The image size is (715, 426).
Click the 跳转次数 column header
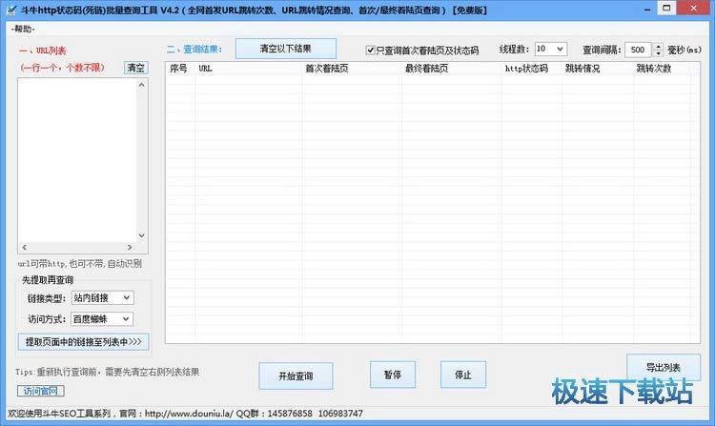click(x=663, y=69)
